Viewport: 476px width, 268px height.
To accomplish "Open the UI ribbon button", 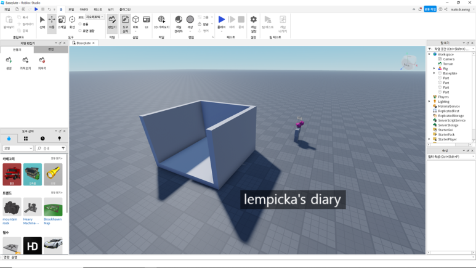I will (x=147, y=22).
